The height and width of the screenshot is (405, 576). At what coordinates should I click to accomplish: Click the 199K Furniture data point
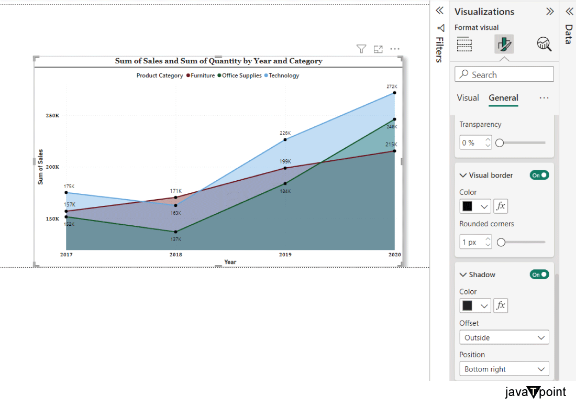(x=285, y=168)
